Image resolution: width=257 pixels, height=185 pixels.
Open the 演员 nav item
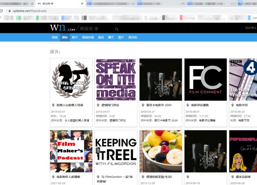pyautogui.click(x=101, y=37)
